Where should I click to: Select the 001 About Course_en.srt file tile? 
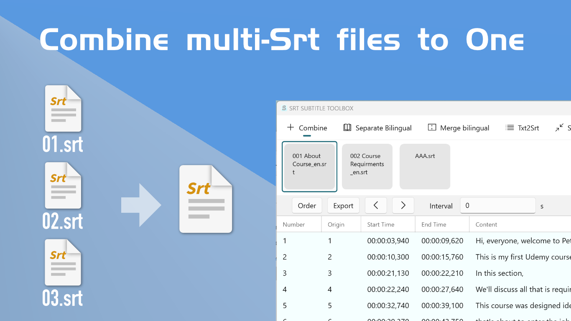309,166
